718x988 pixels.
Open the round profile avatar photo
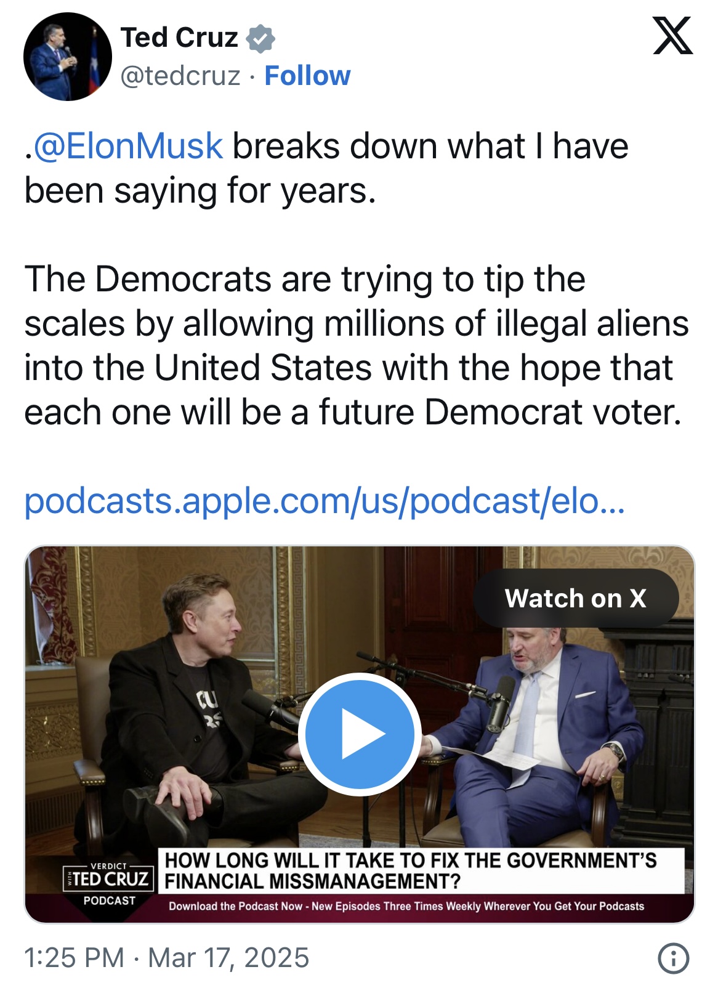68,56
